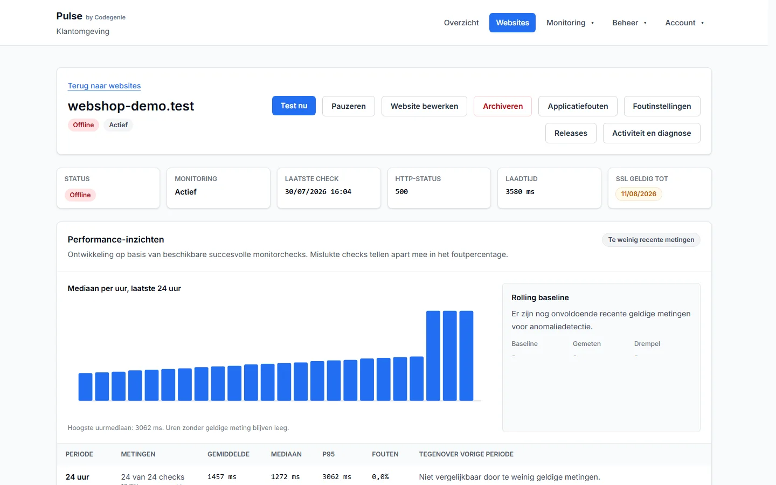Click the Drempel label in the rolling baseline panel
This screenshot has width=776, height=485.
pyautogui.click(x=647, y=344)
